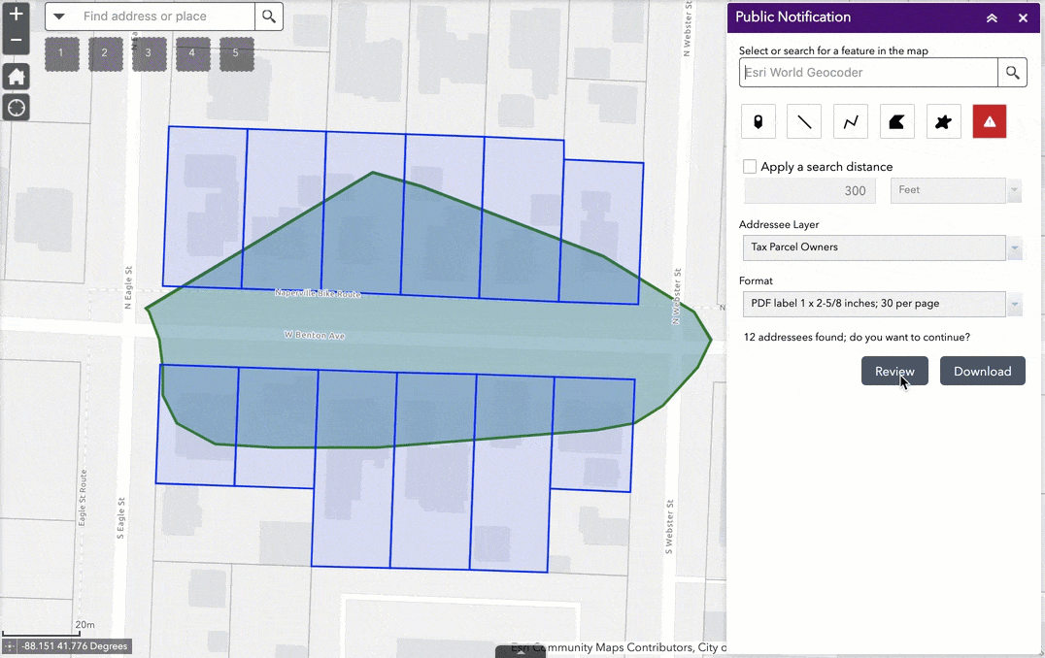The height and width of the screenshot is (658, 1045).
Task: Collapse the Public Notification panel with the chevron
Action: pos(992,16)
